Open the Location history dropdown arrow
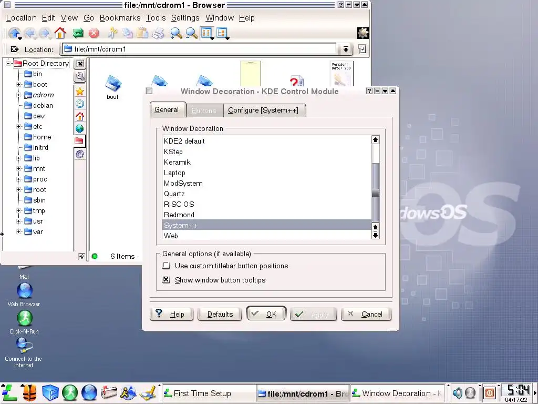Viewport: 538px width, 404px height. [x=346, y=49]
